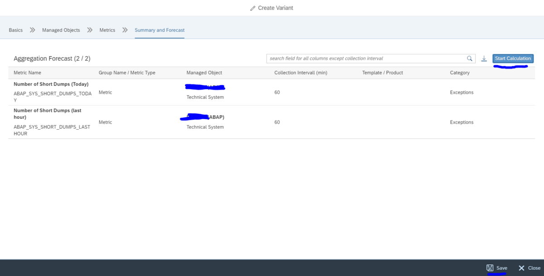
Task: Switch to the Metrics tab
Action: (x=107, y=29)
